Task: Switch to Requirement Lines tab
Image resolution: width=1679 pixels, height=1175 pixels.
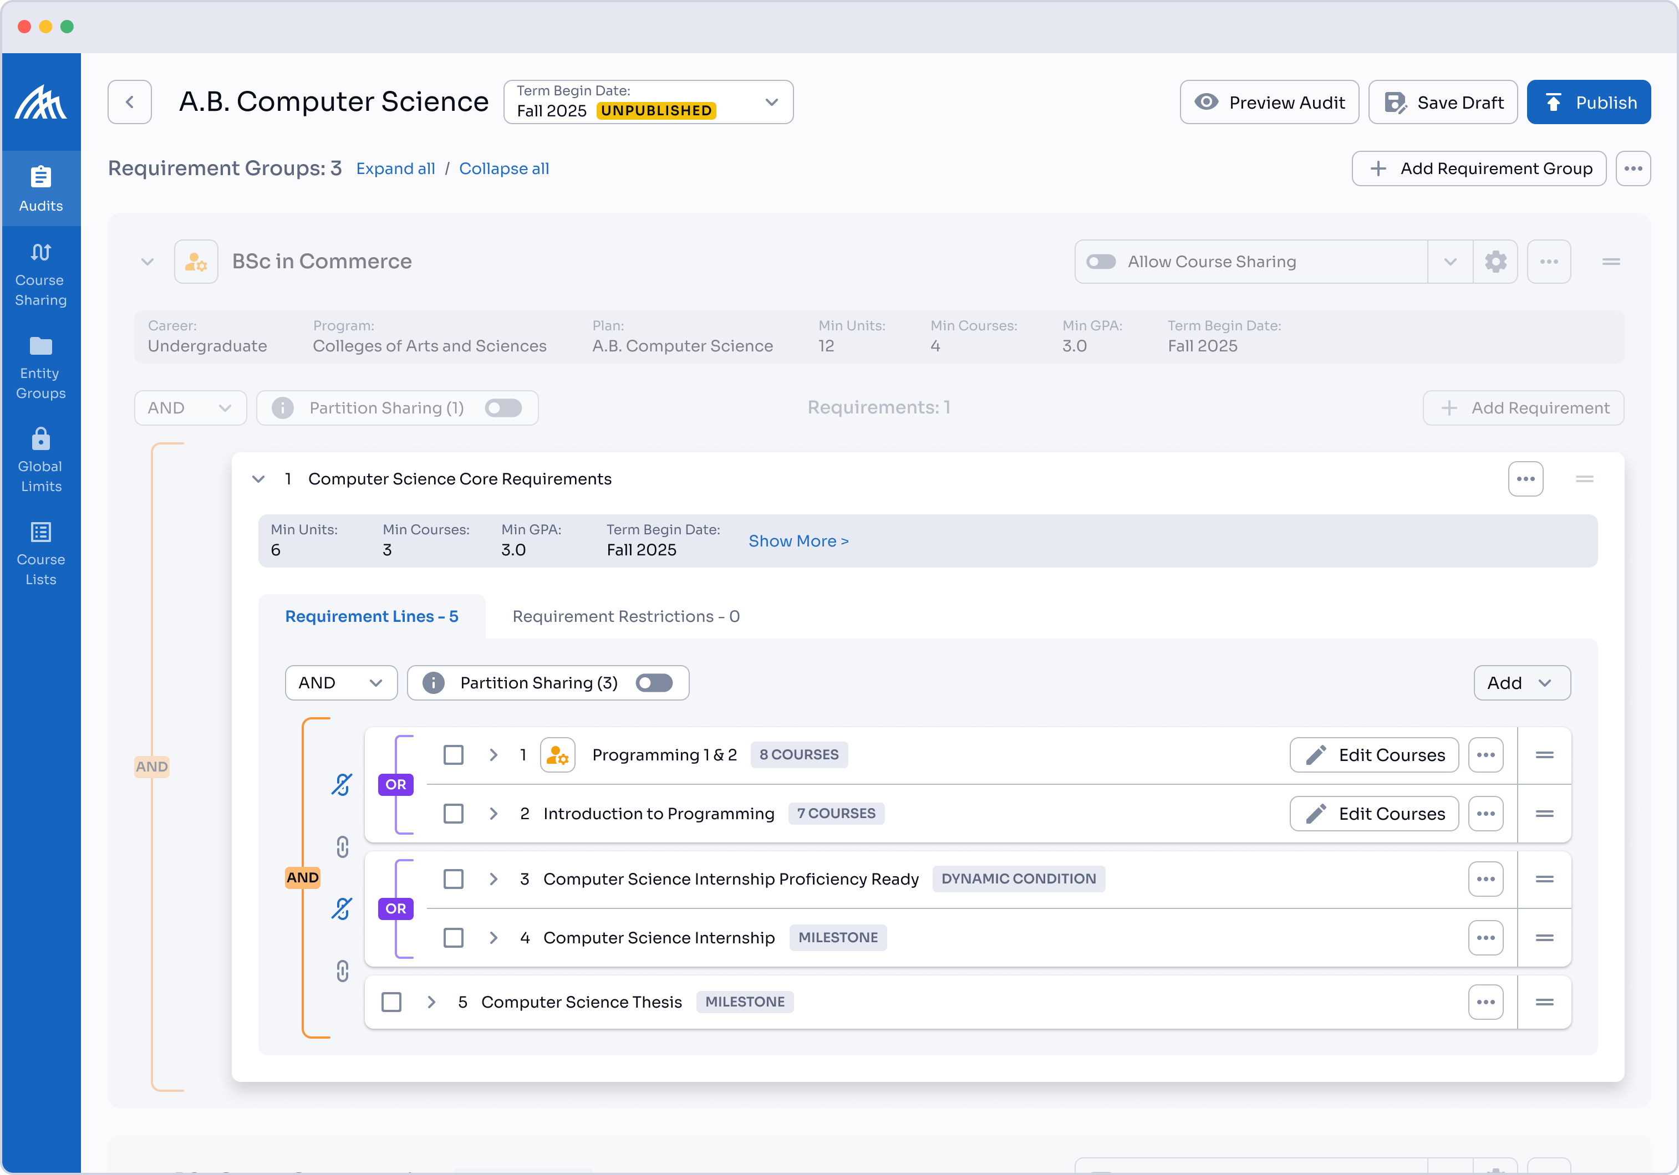Action: click(372, 617)
